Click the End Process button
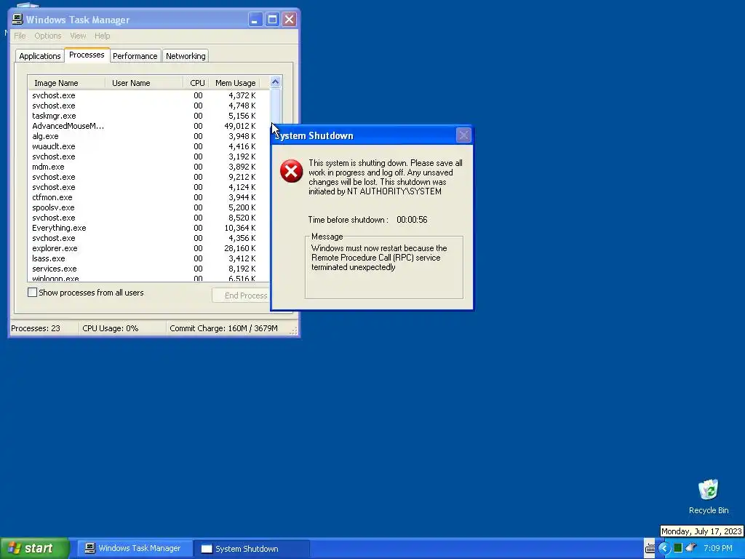745x559 pixels. tap(242, 296)
